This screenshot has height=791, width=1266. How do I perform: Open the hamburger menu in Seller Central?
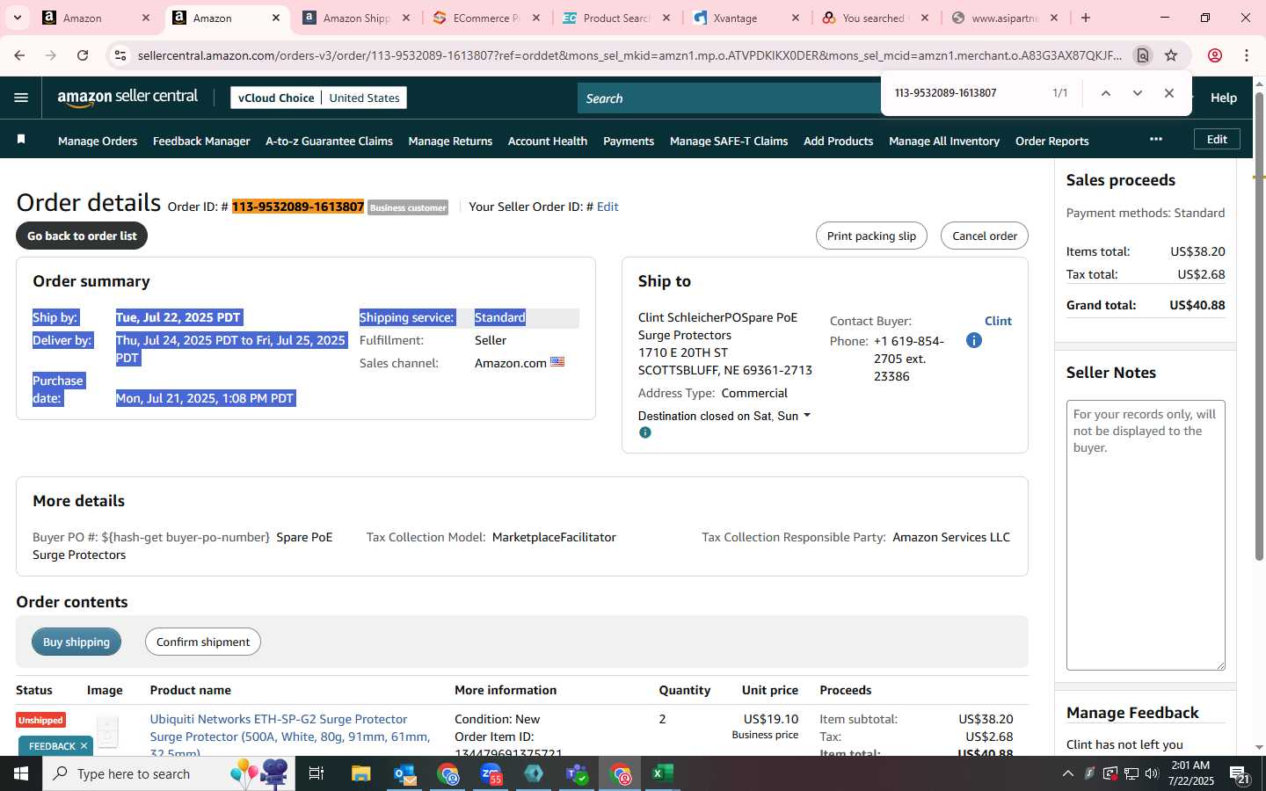(21, 98)
